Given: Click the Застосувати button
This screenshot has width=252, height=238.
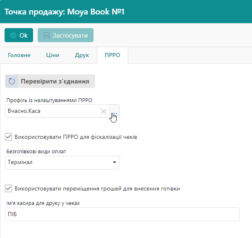Looking at the screenshot, I should point(65,36).
